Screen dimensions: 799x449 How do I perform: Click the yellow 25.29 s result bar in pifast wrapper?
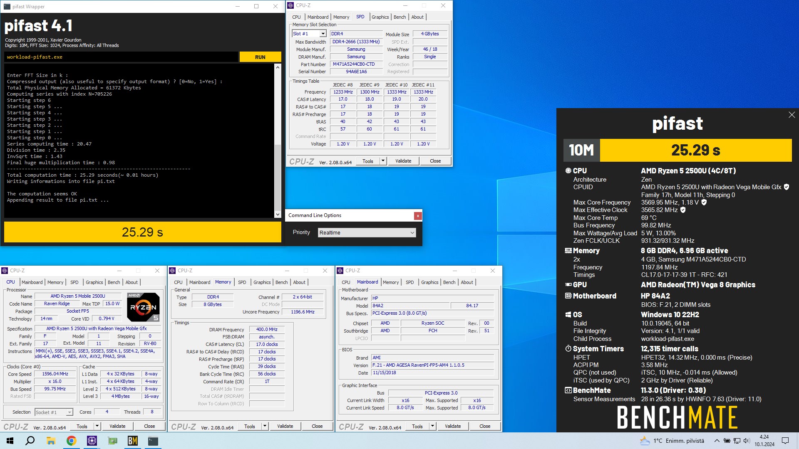click(143, 232)
